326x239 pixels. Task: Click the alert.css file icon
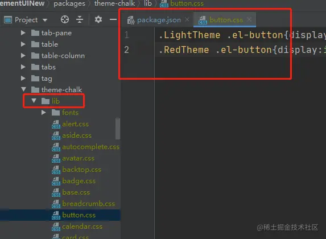tap(56, 124)
